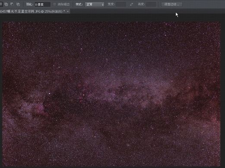Select the Subtract from selection icon
The height and width of the screenshot is (168, 225).
click(12, 4)
